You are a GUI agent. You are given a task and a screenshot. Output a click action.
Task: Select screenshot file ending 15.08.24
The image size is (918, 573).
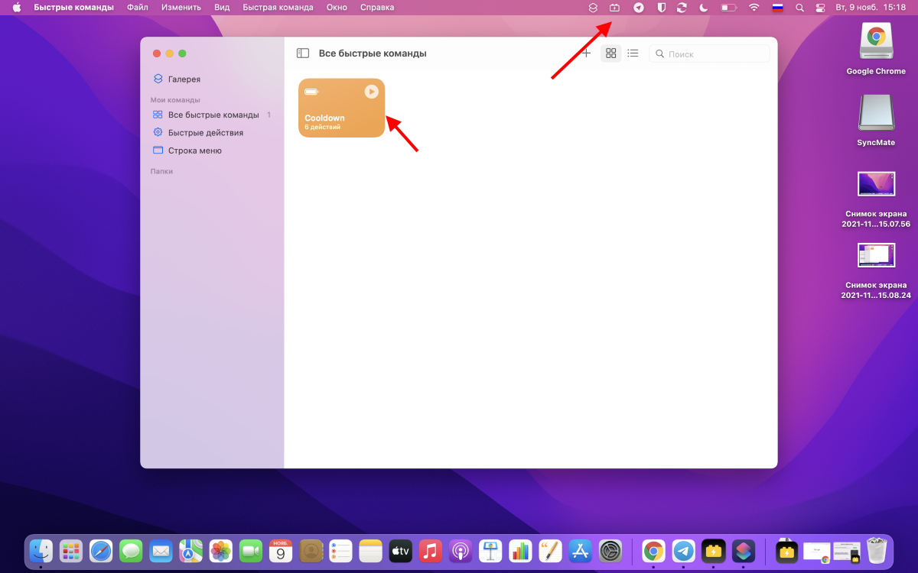tap(876, 255)
